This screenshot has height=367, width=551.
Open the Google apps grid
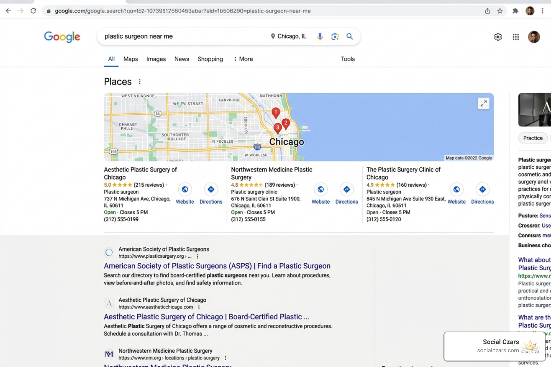pos(516,37)
